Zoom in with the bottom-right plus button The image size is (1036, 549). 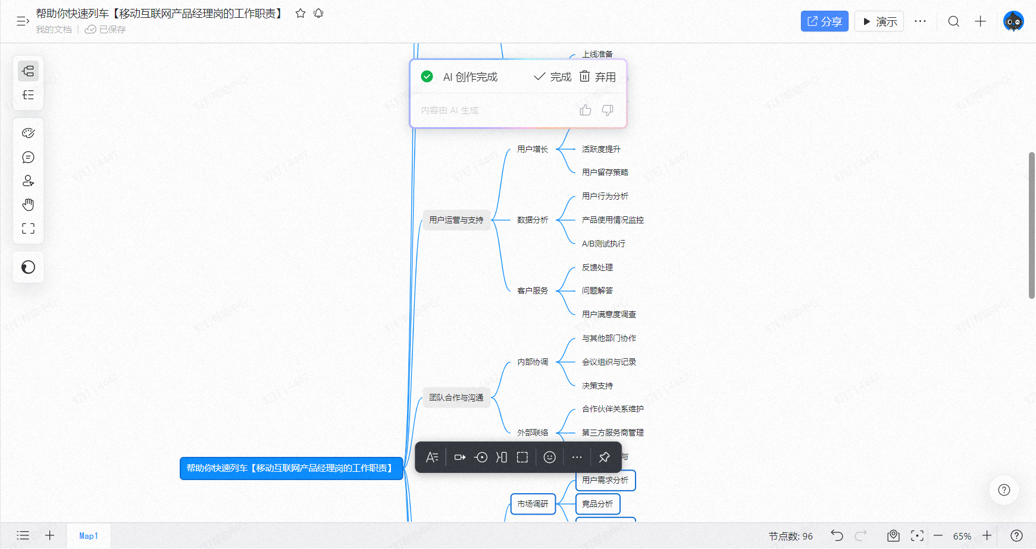(x=987, y=535)
